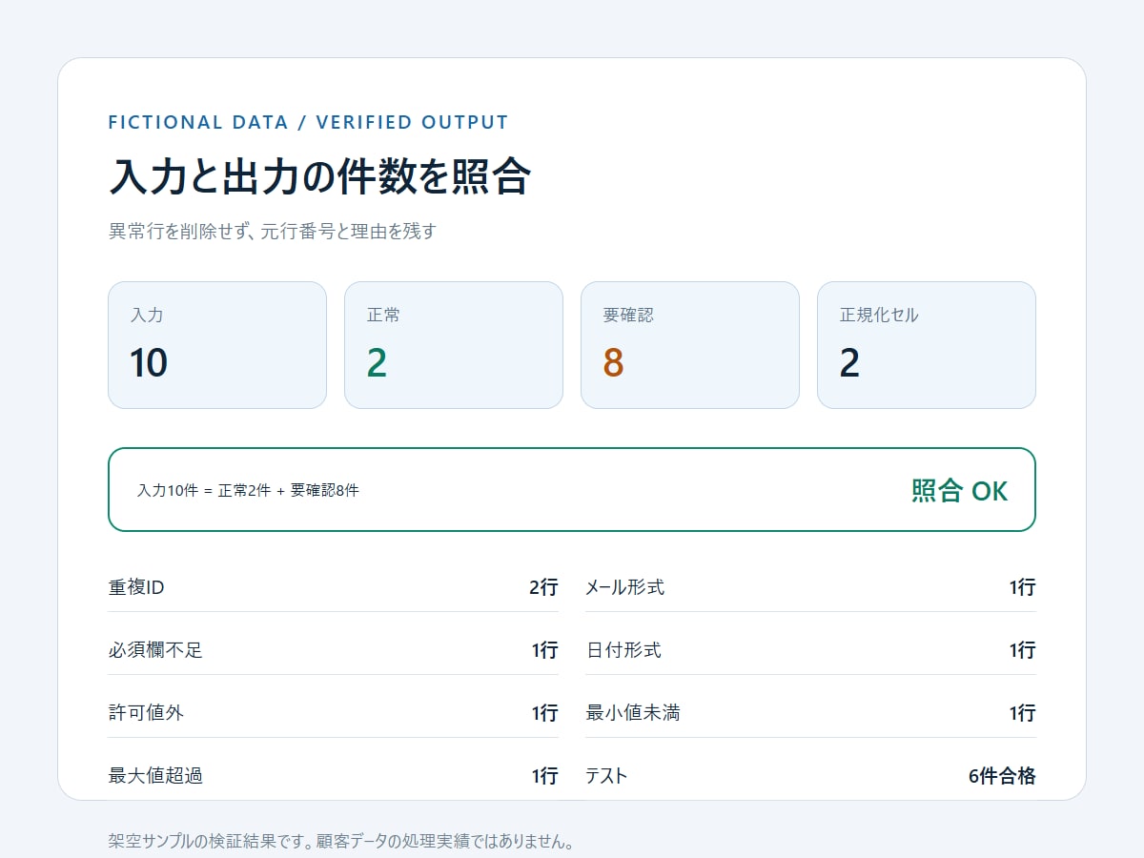The width and height of the screenshot is (1144, 858).
Task: Click the formula 入力10件 = 正常2件 + 要確認8件
Action: [248, 491]
